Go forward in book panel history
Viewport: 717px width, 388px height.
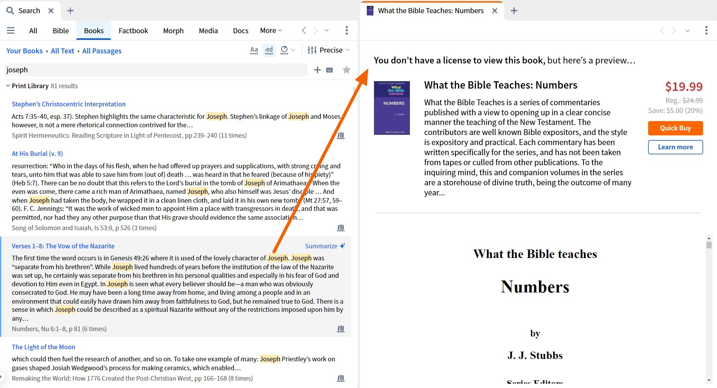coord(674,30)
